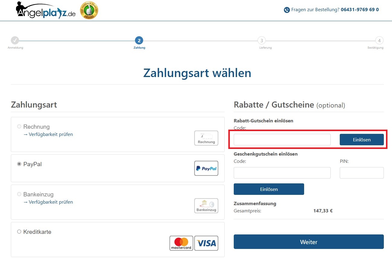
Task: Call the number 06431-9769 69 0
Action: [x=360, y=10]
